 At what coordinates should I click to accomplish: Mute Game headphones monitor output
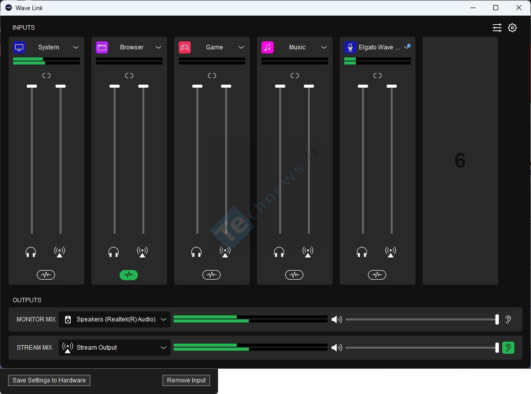[196, 252]
